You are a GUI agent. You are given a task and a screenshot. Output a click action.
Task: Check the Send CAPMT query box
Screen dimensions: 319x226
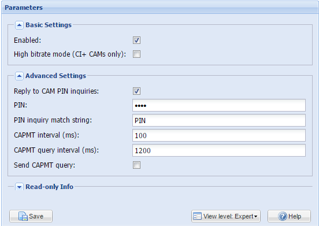(x=136, y=165)
